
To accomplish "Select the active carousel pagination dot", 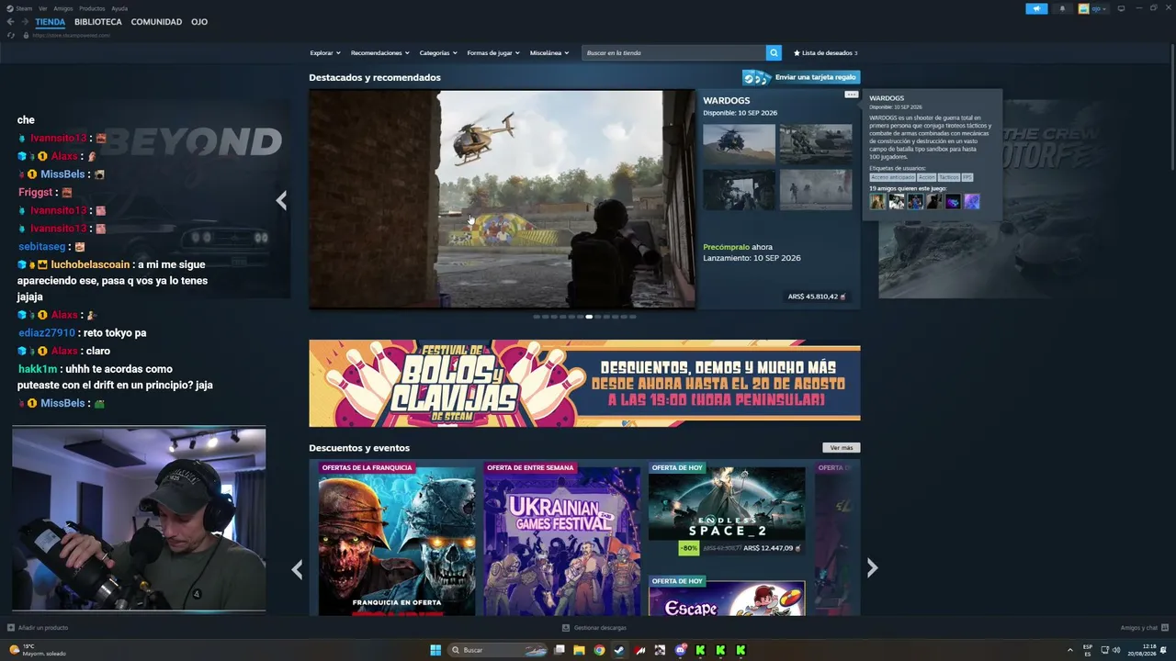I will pos(589,317).
